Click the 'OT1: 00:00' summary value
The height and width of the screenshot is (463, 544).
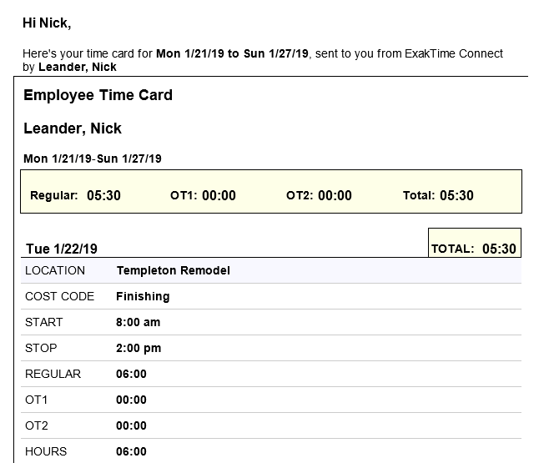pos(203,195)
